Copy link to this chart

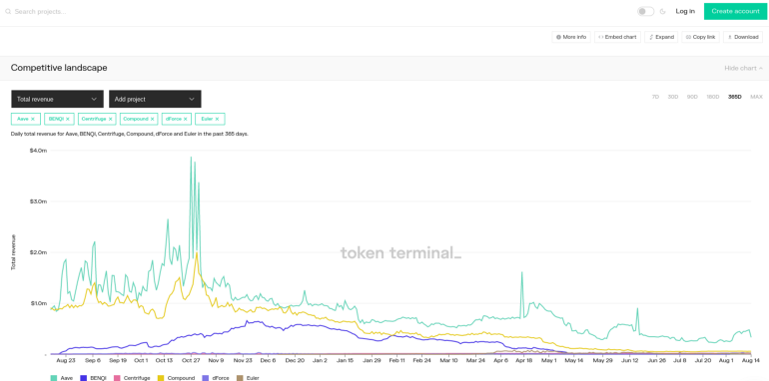(700, 37)
